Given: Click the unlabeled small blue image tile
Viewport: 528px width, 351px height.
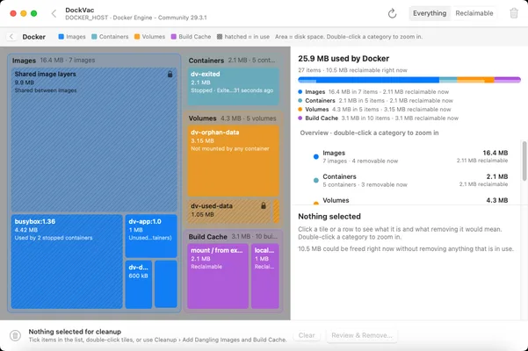Looking at the screenshot, I should (166, 284).
